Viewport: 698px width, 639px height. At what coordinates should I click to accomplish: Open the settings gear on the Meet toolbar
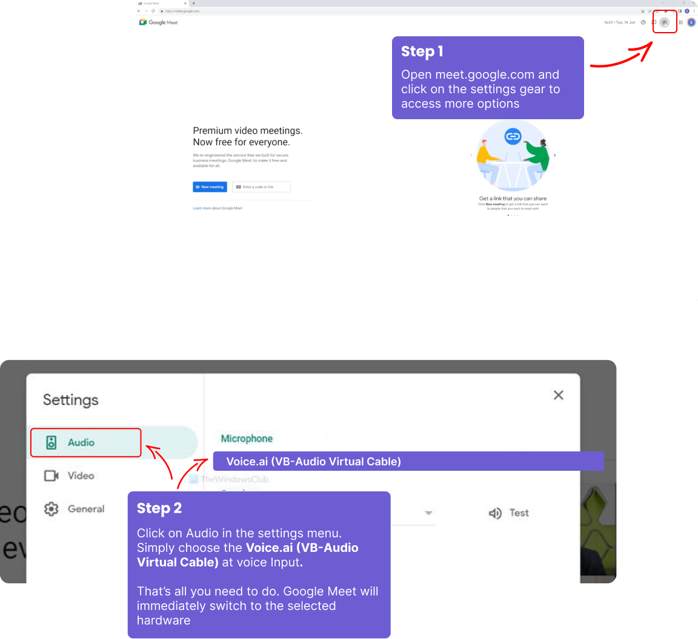coord(664,22)
